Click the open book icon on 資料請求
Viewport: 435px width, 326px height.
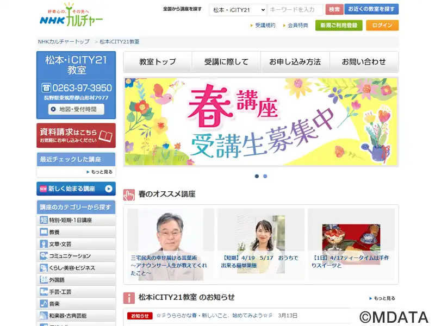[105, 136]
